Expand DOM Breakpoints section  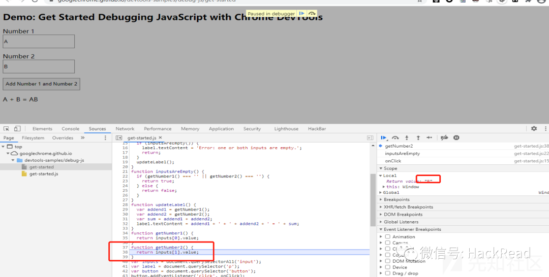tap(381, 215)
